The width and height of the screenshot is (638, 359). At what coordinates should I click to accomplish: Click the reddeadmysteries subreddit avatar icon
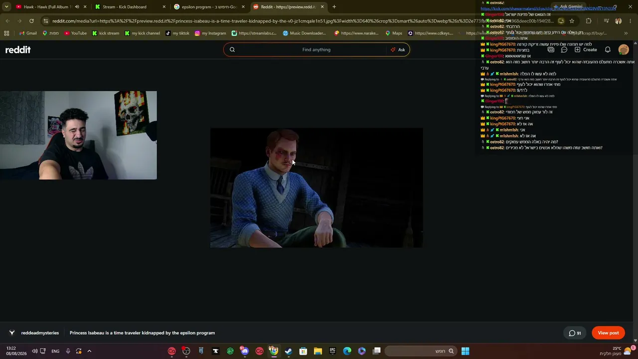coord(12,333)
